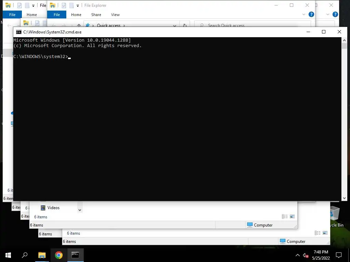Click folder icon in leftmost background window's title bar
Image resolution: width=350 pixels, height=262 pixels.
click(x=8, y=5)
